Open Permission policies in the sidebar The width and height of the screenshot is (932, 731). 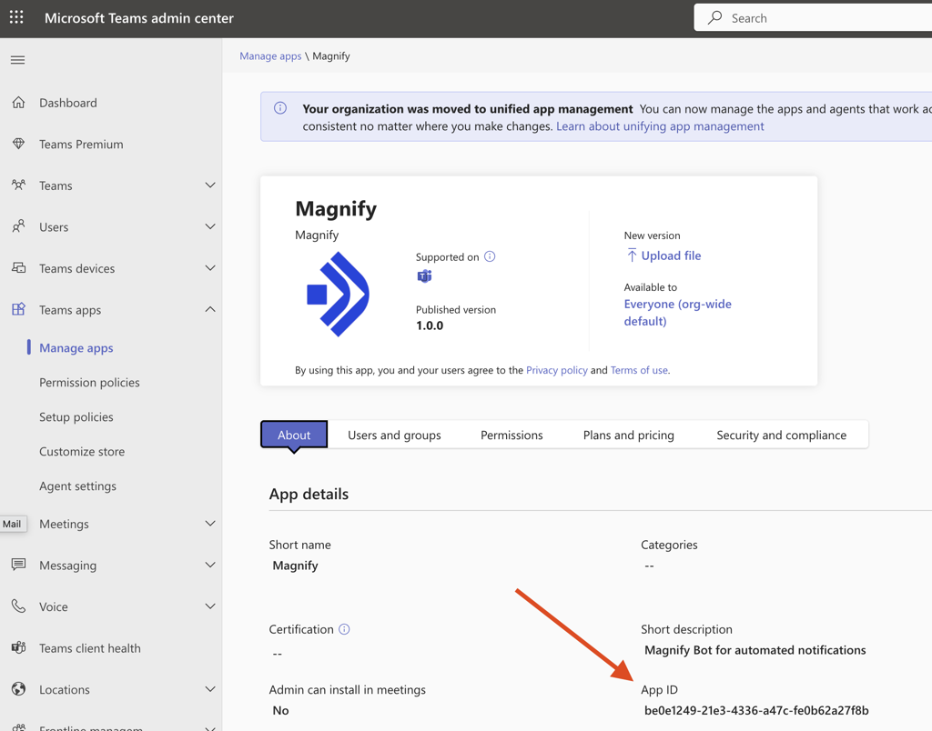[x=89, y=383]
